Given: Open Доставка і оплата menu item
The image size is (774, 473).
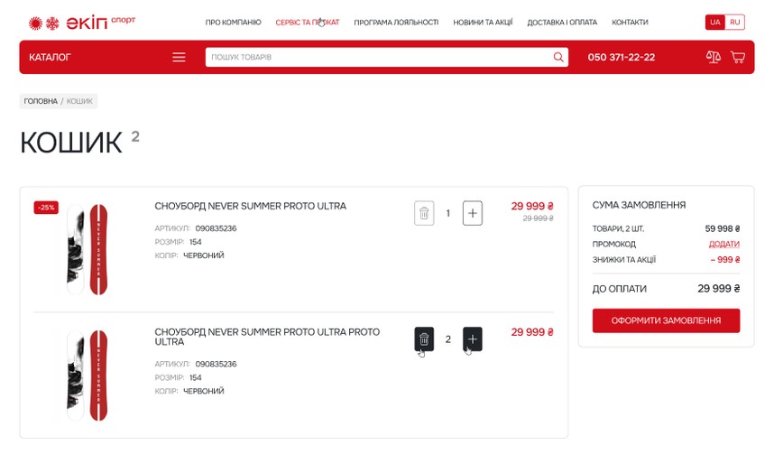Looking at the screenshot, I should click(562, 23).
